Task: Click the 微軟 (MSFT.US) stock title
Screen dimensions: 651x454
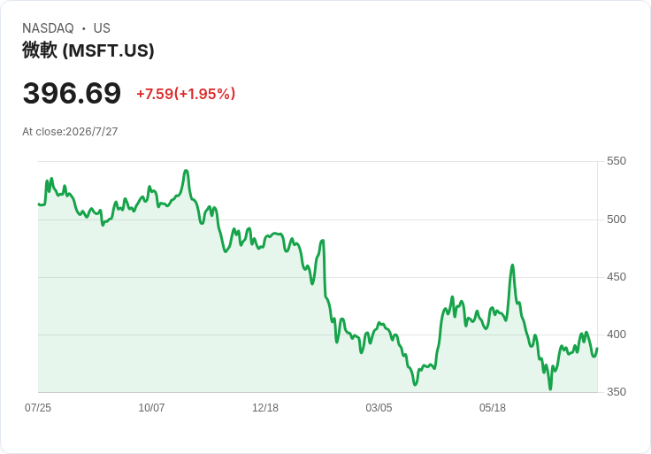Action: pos(88,50)
